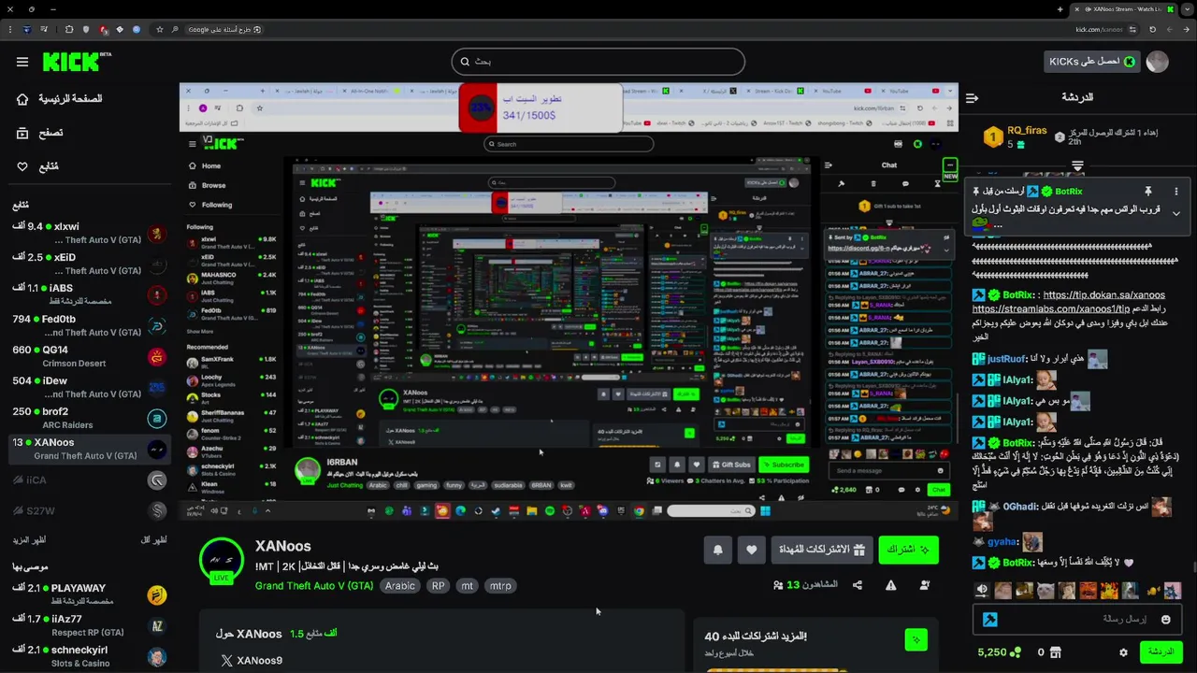Collapse the chat panel with the arrow icon
Screen dimensions: 1197x673
pos(972,97)
